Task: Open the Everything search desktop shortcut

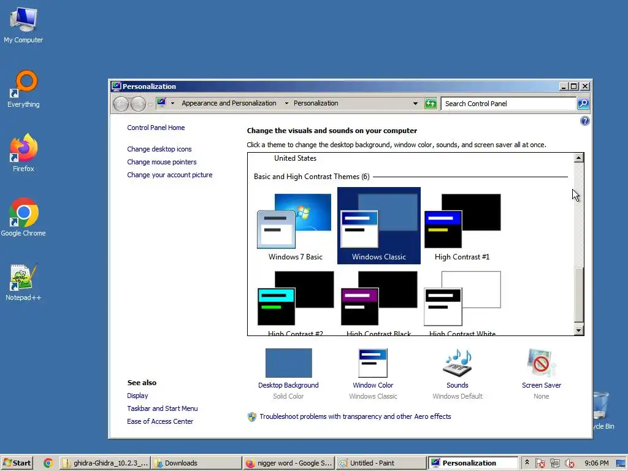Action: [23, 89]
